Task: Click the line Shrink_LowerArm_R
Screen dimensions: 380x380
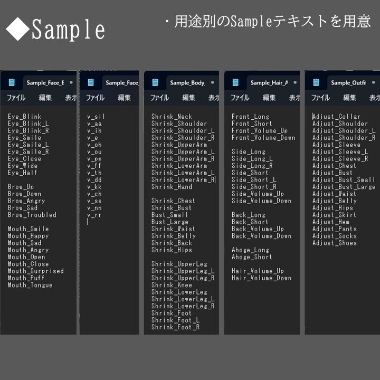Action: tap(183, 180)
